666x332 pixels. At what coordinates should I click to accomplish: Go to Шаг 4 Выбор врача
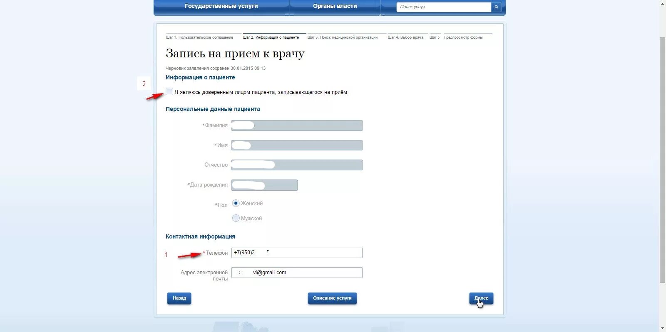tap(405, 37)
